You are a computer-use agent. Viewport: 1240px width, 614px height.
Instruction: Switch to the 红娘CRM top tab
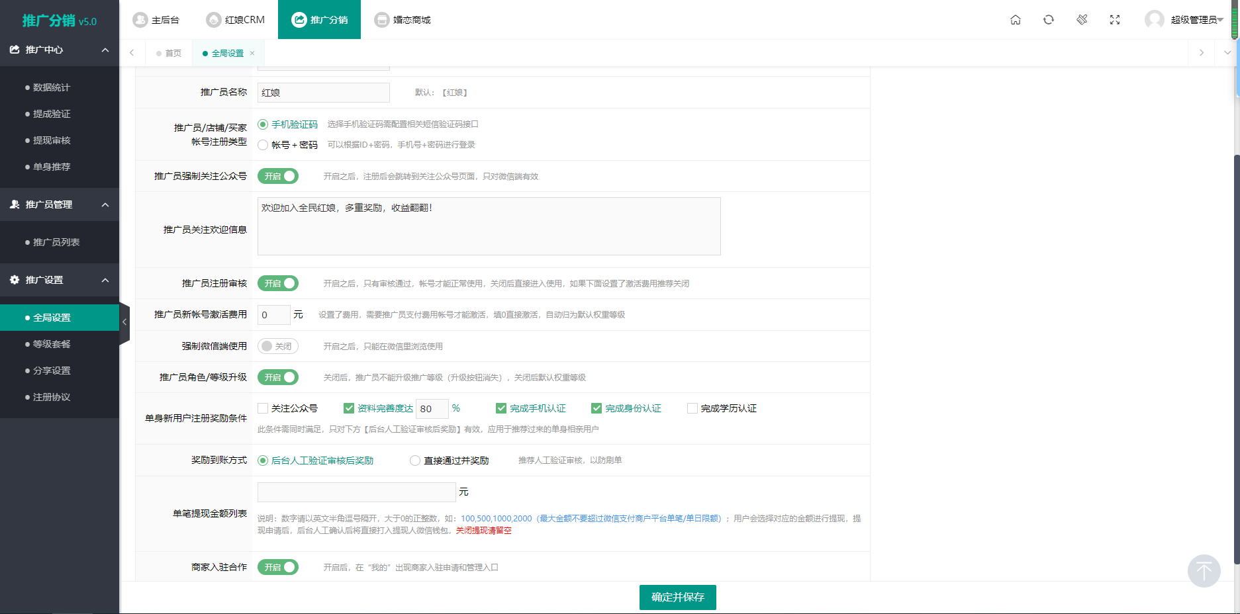tap(236, 20)
